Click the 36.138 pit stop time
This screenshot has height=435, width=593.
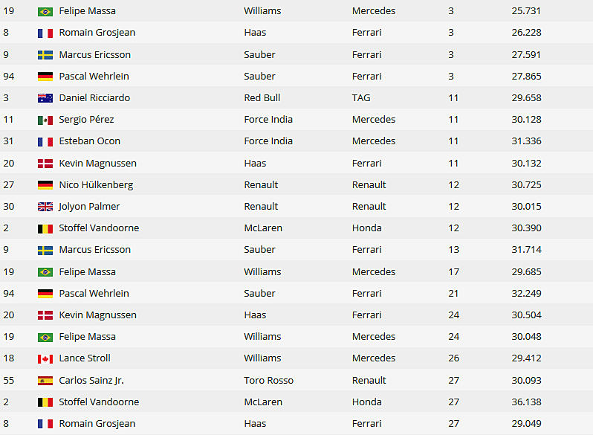pyautogui.click(x=526, y=402)
